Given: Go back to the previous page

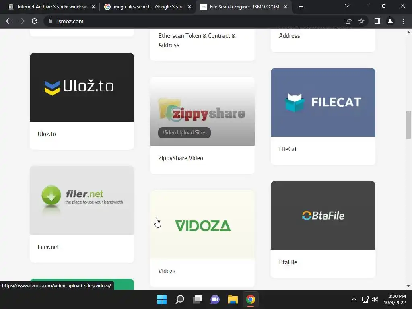Looking at the screenshot, I should tap(9, 21).
